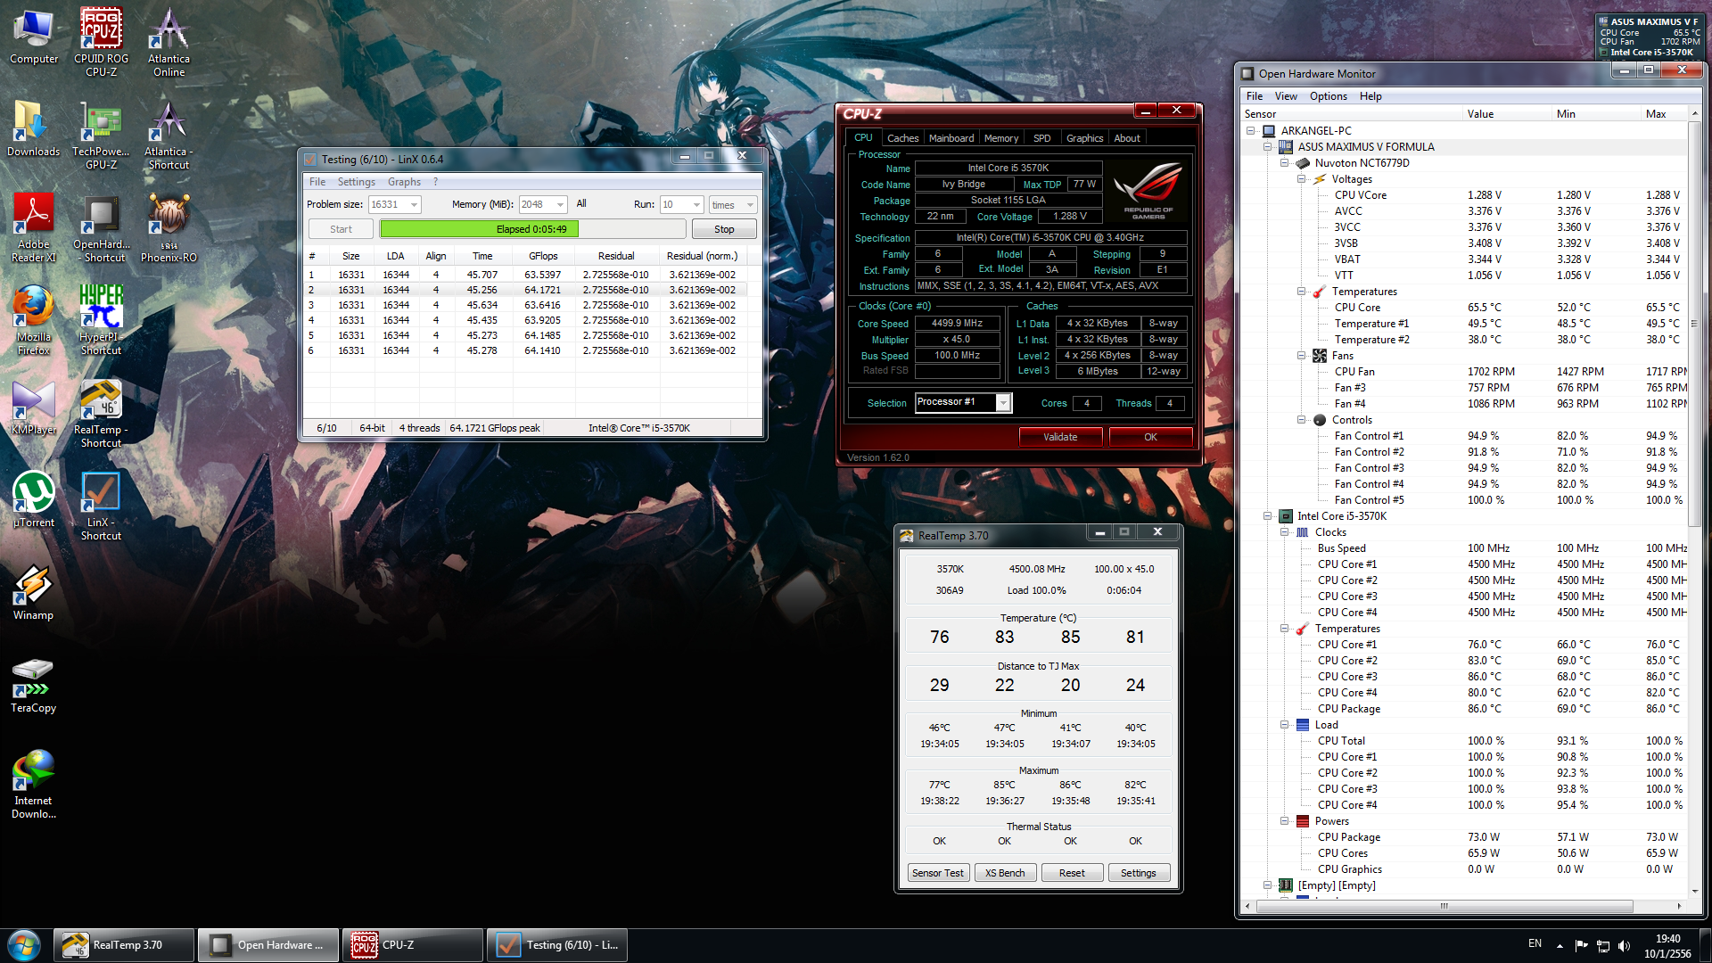The height and width of the screenshot is (963, 1712).
Task: Switch to Open Hardware Monitor taskbar button
Action: click(x=268, y=945)
